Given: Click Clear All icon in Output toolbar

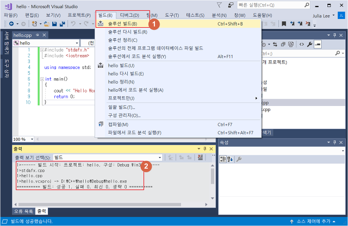Looking at the screenshot, I should pyautogui.click(x=200, y=158).
